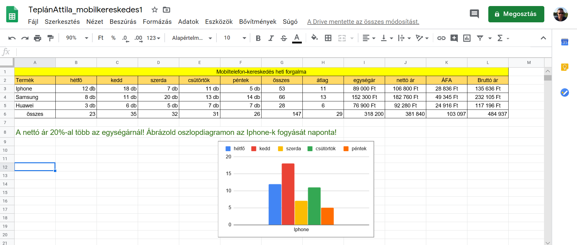Insert a link using the chain icon
This screenshot has height=245, width=577.
coord(441,38)
